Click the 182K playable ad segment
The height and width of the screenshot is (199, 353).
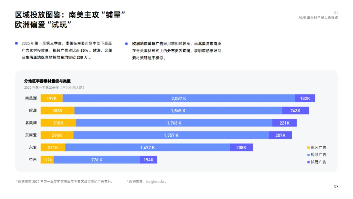tap(305, 98)
